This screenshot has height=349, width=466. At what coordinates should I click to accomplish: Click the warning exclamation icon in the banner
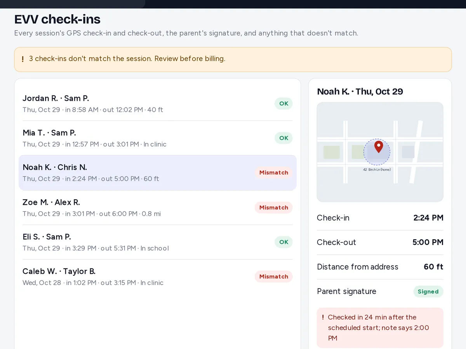[x=23, y=59]
